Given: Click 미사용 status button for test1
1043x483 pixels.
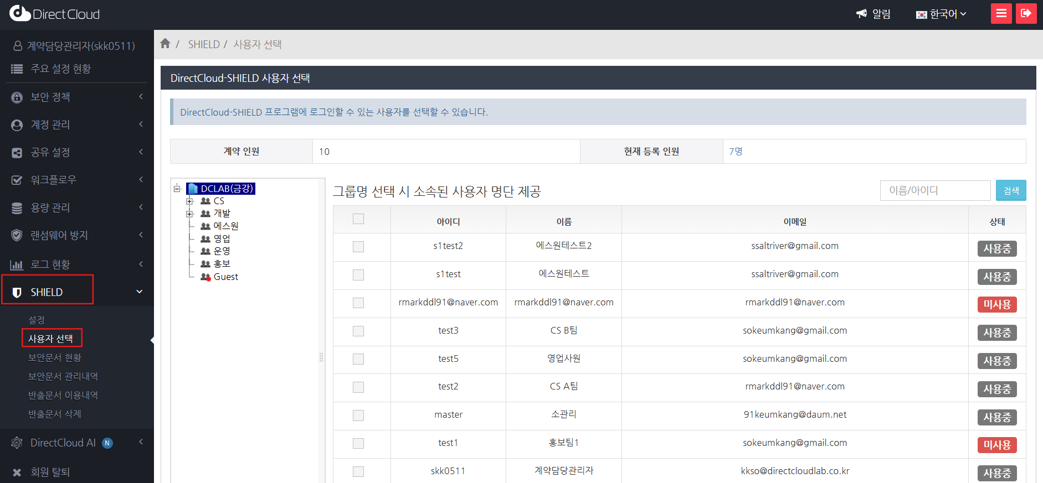Looking at the screenshot, I should [x=997, y=445].
